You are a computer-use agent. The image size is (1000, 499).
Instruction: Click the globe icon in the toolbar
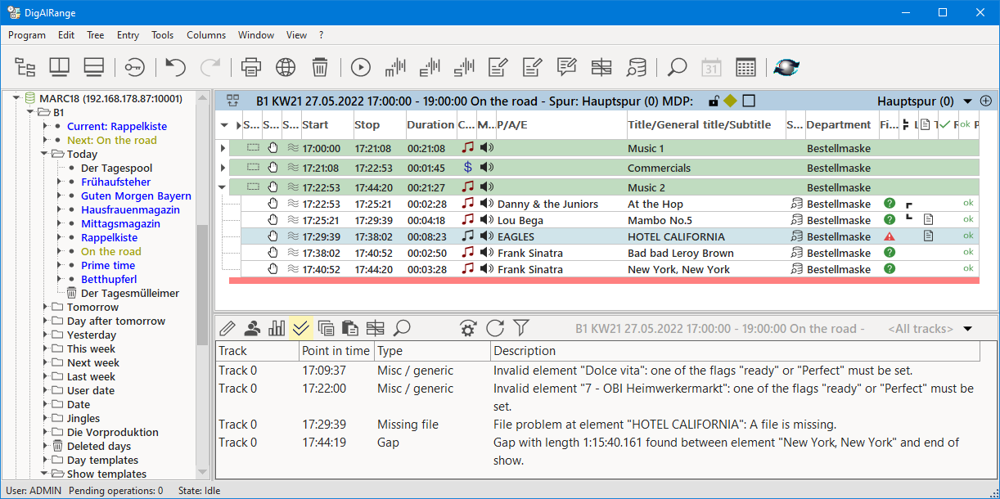point(285,67)
